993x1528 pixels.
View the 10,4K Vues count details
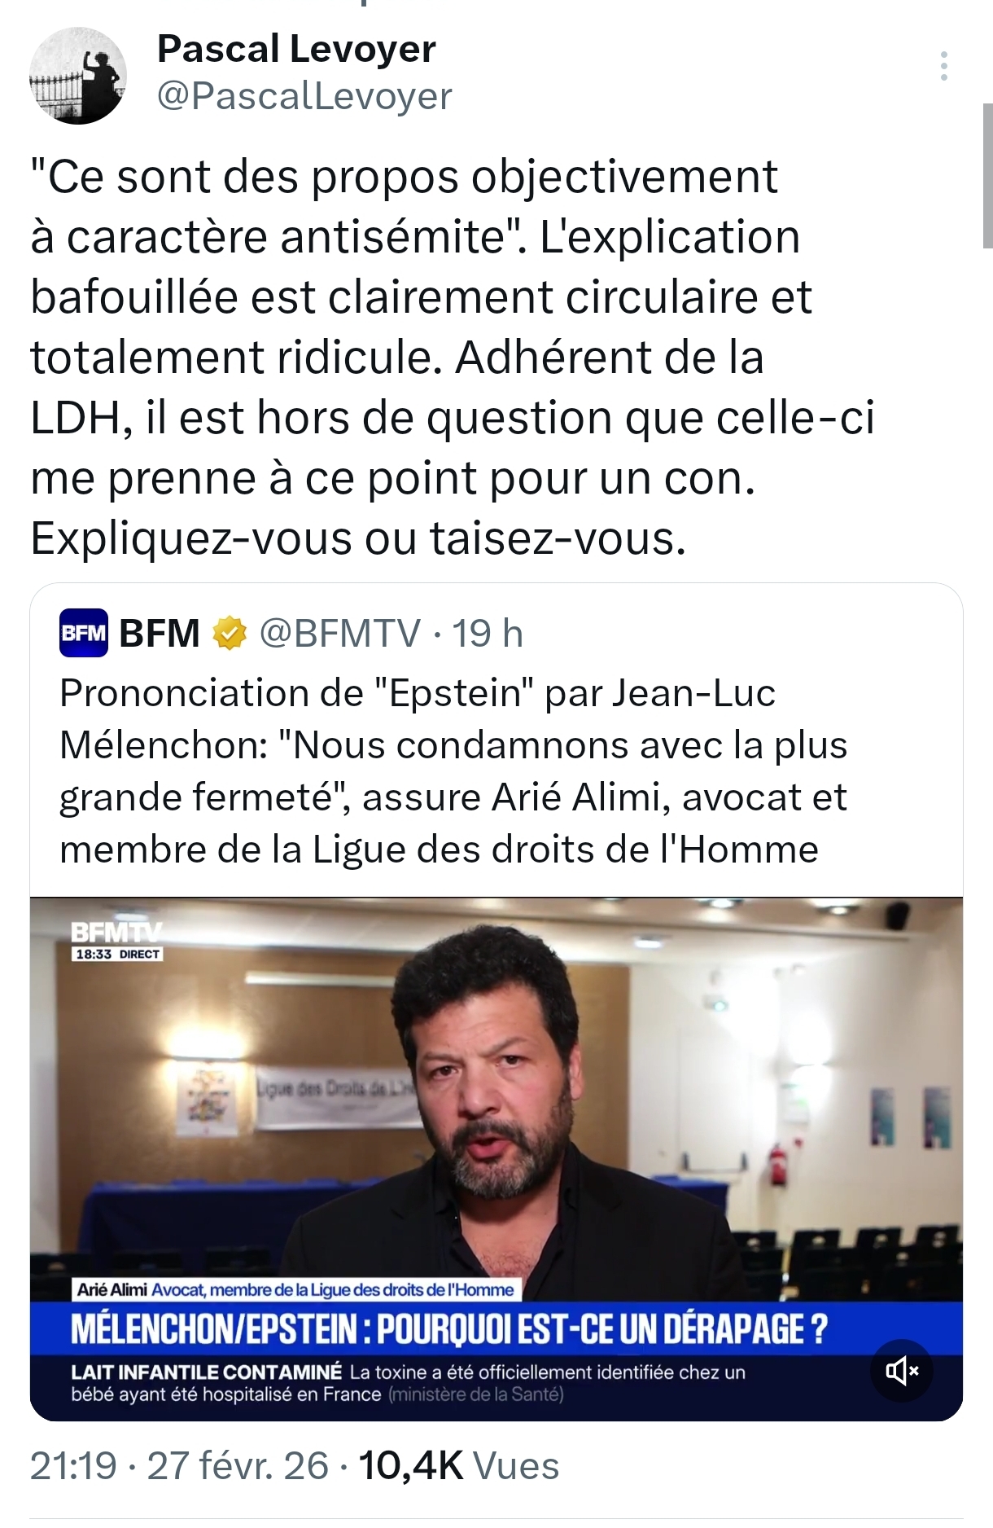458,1466
